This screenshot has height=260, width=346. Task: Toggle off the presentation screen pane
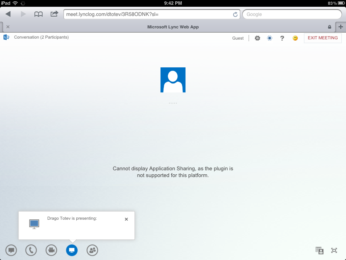(x=72, y=250)
